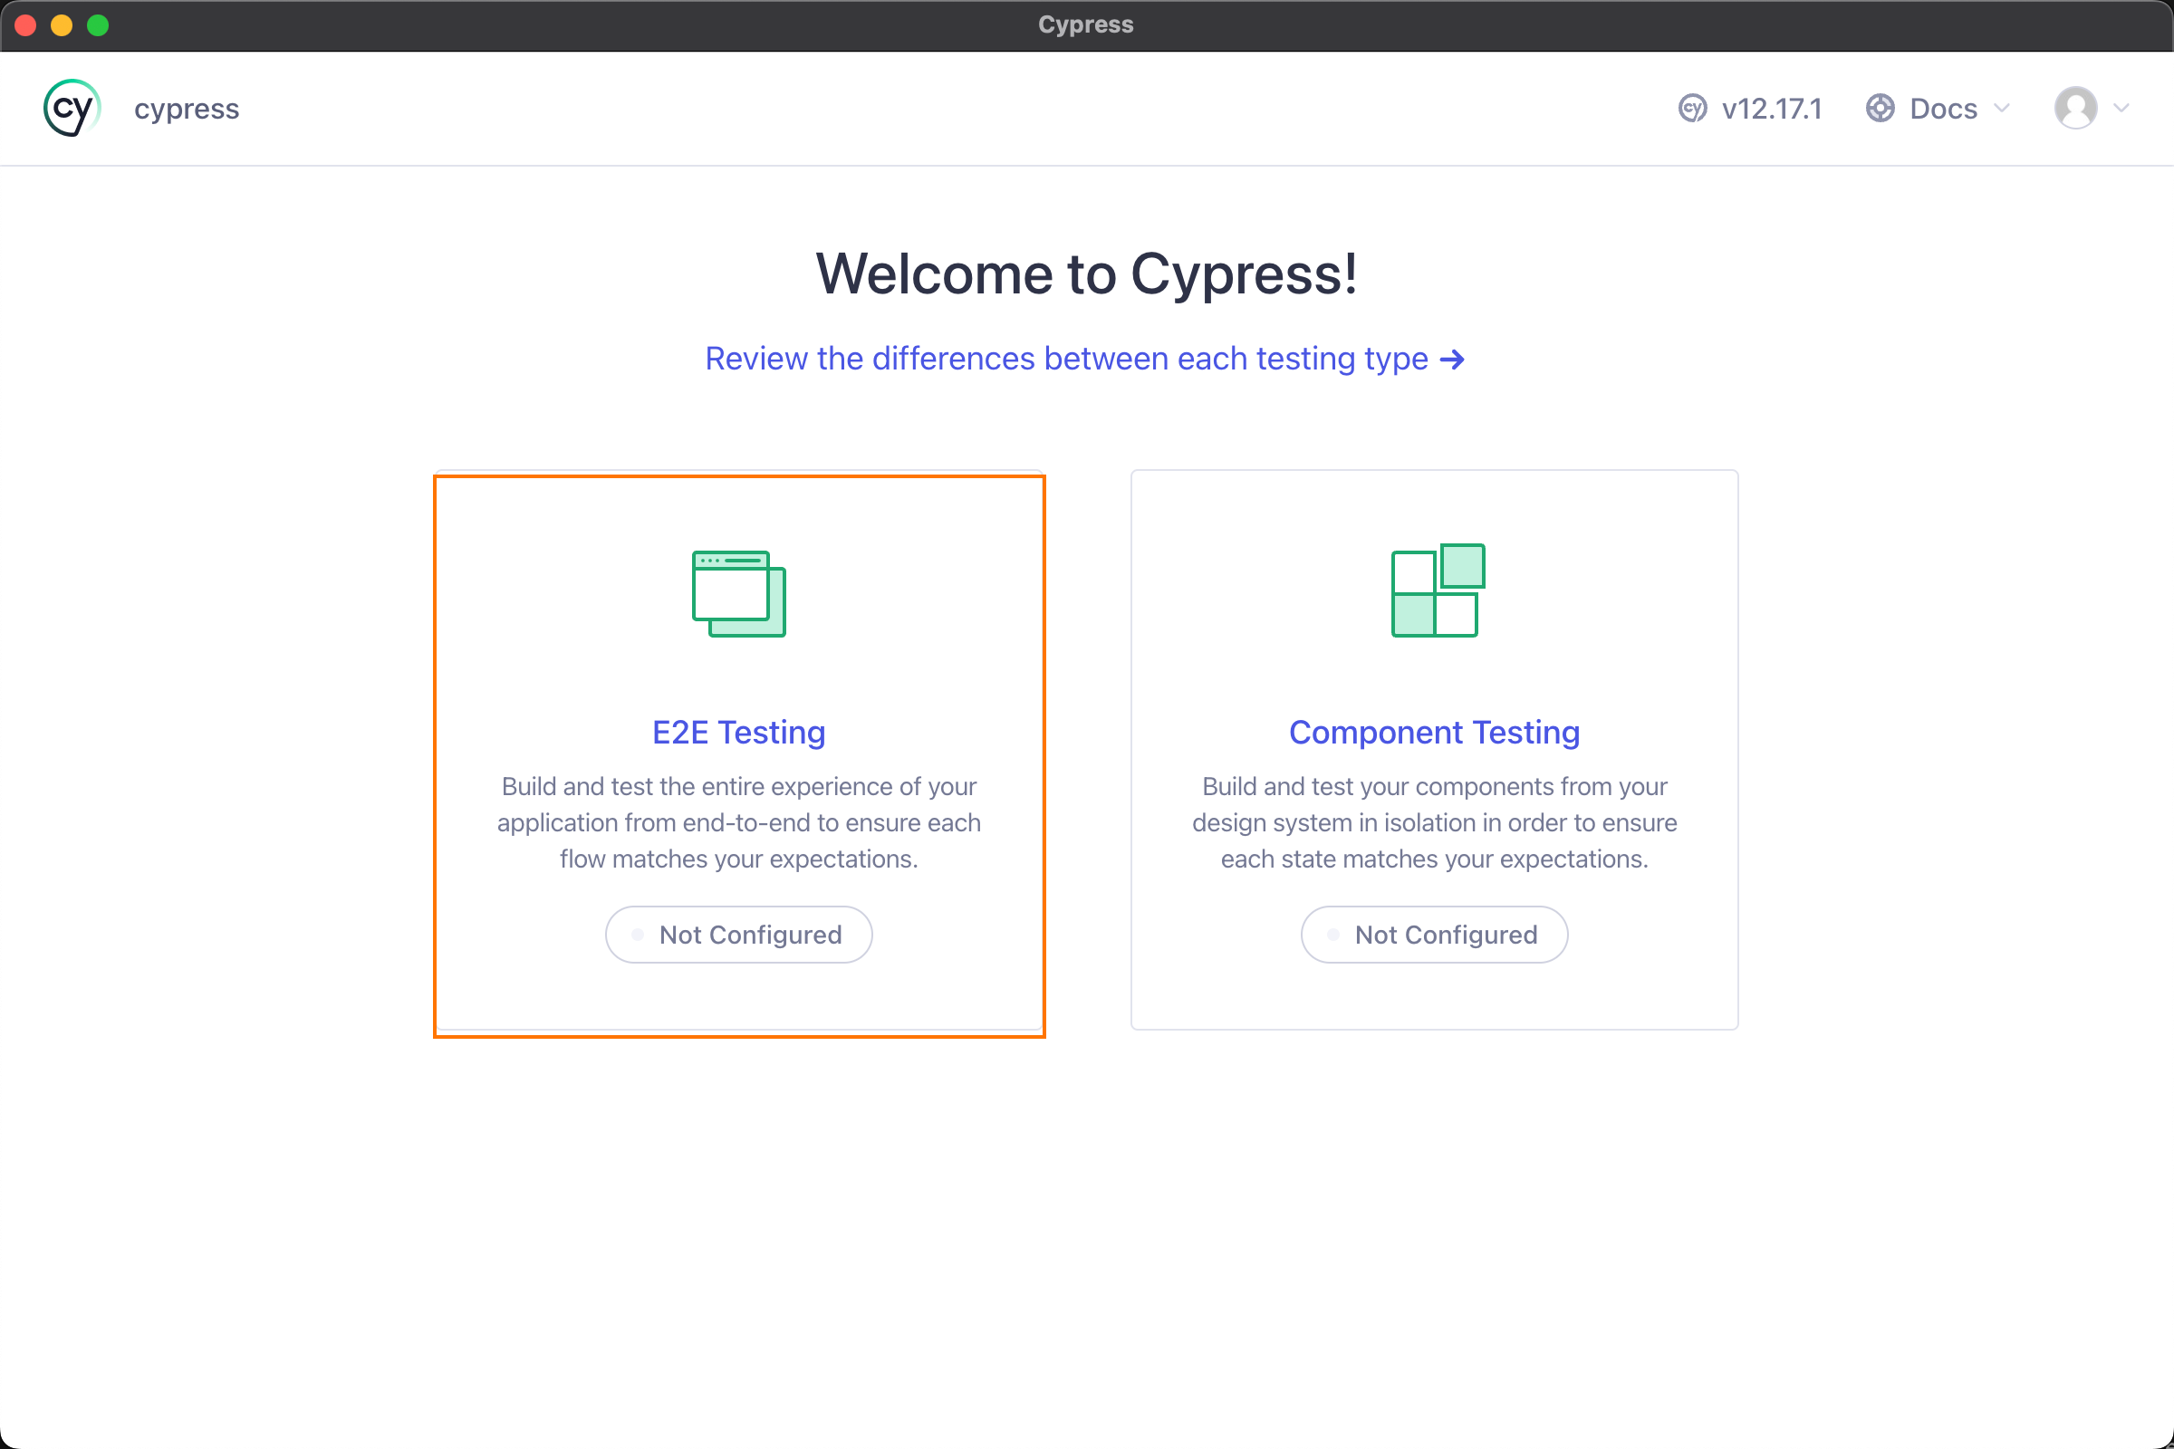Open the Docs menu
The height and width of the screenshot is (1449, 2174).
coord(1943,108)
